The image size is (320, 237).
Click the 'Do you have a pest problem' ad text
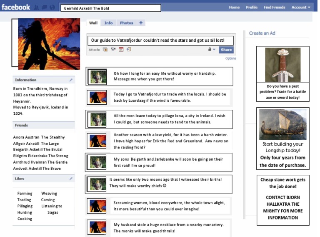(x=282, y=92)
